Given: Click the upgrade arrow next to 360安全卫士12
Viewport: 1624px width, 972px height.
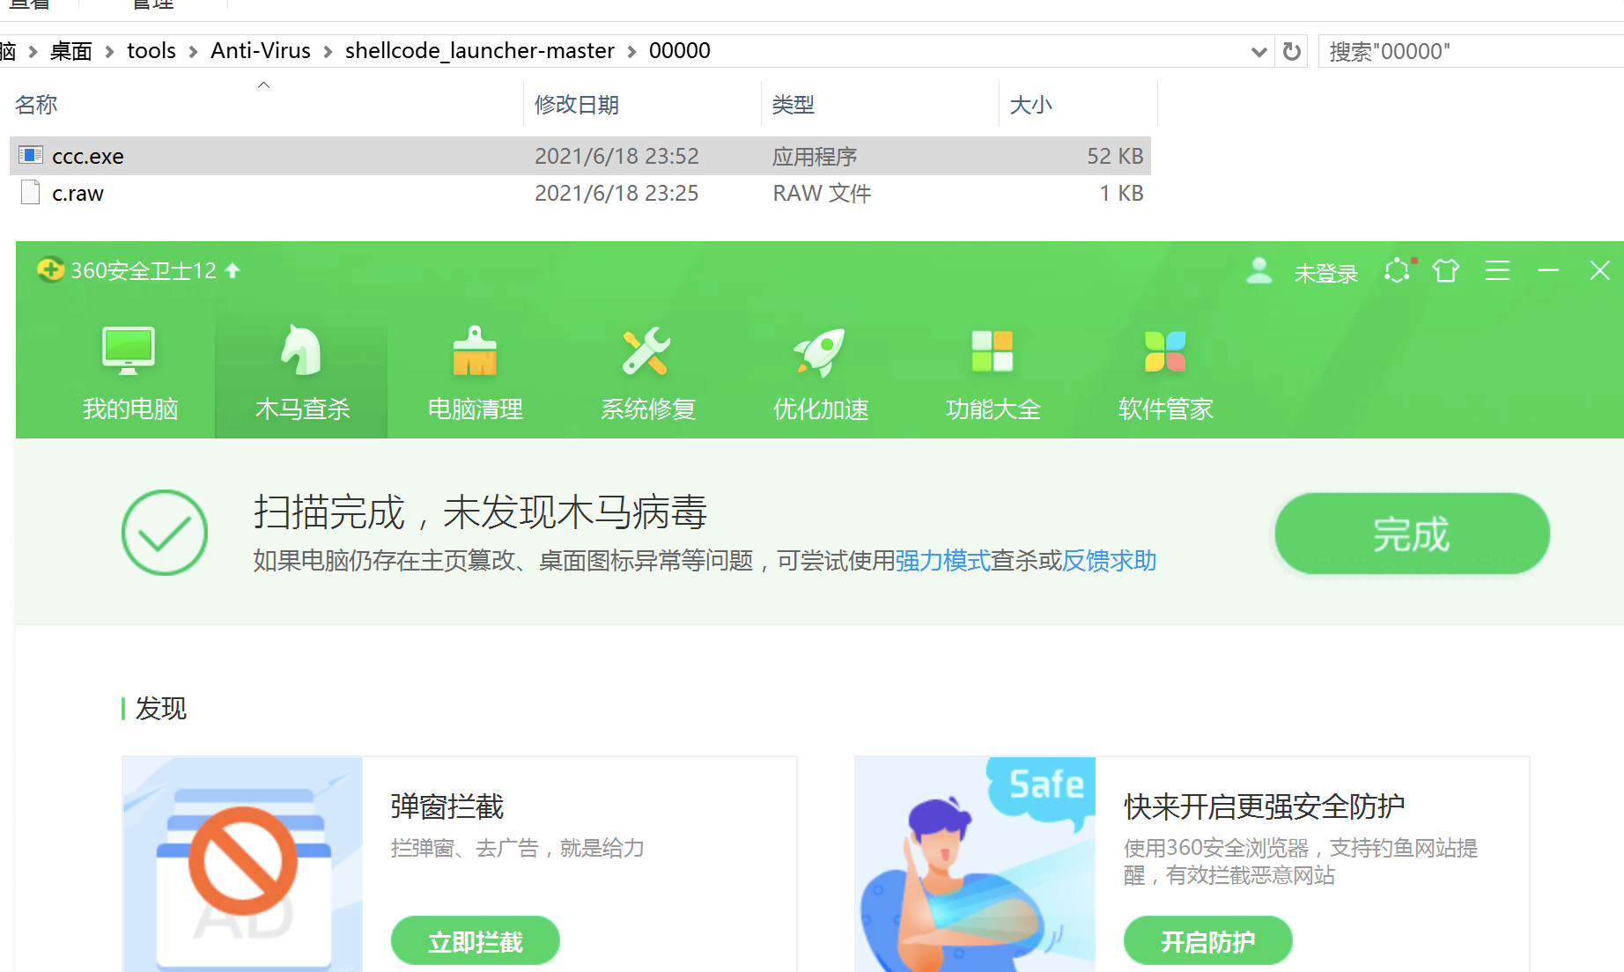Looking at the screenshot, I should pyautogui.click(x=233, y=270).
